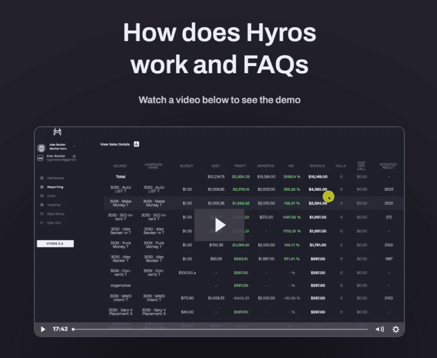Click the source cell 3030 : Gary V Placement X
Image resolution: width=437 pixels, height=358 pixels.
coord(120,312)
